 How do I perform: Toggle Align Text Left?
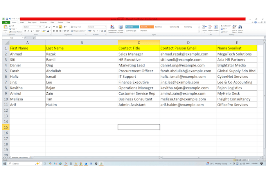[54, 31]
